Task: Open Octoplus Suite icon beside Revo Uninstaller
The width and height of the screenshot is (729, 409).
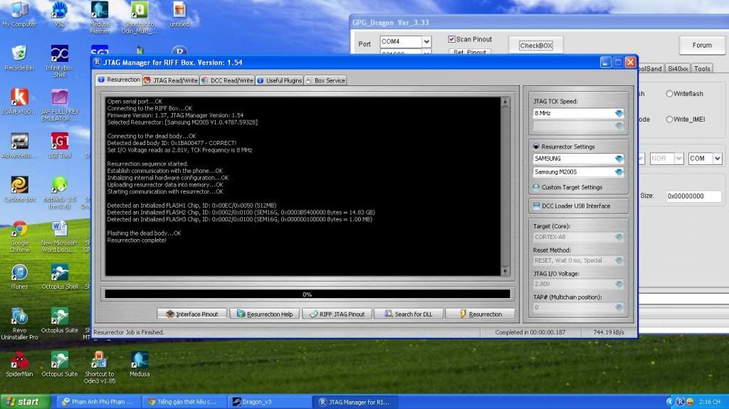Action: tap(60, 321)
